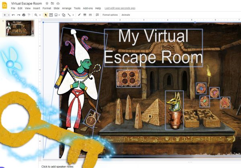The height and width of the screenshot is (168, 241).
Task: Redo the last action
Action: click(x=18, y=15)
